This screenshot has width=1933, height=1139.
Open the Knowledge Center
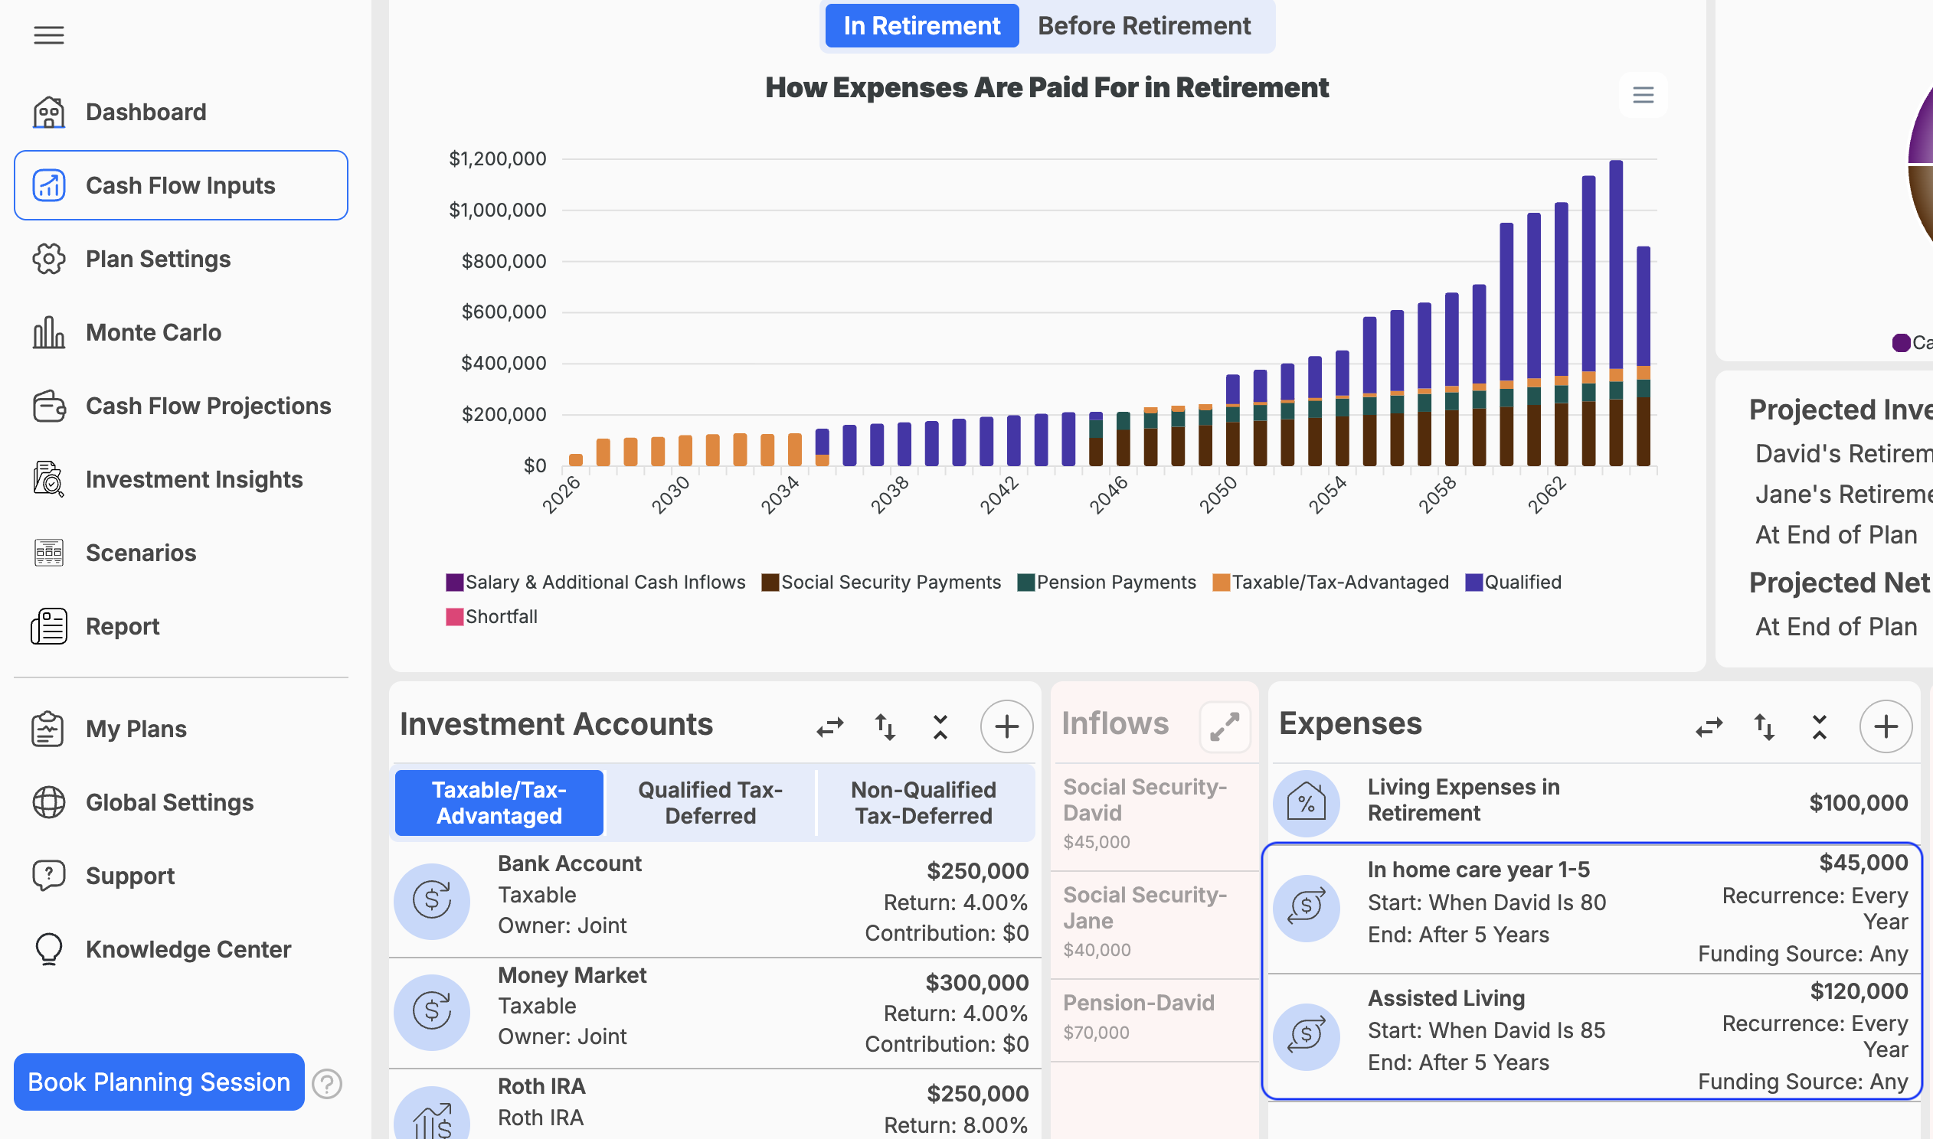(x=181, y=949)
